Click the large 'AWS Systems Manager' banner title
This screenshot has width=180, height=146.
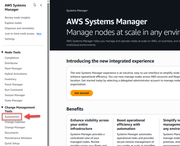tap(107, 22)
